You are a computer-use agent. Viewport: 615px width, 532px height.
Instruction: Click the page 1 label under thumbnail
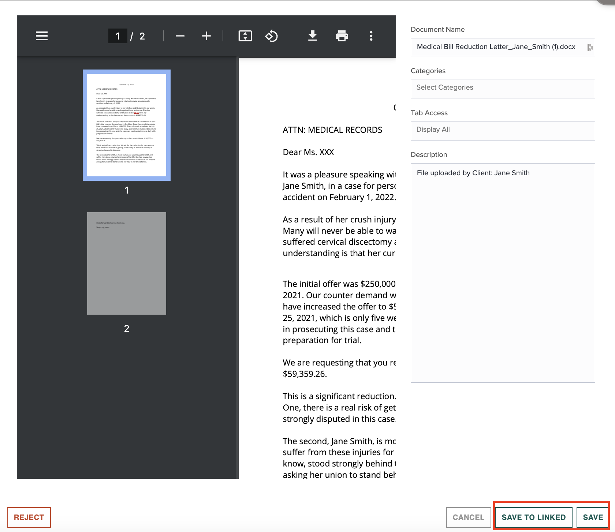[127, 190]
